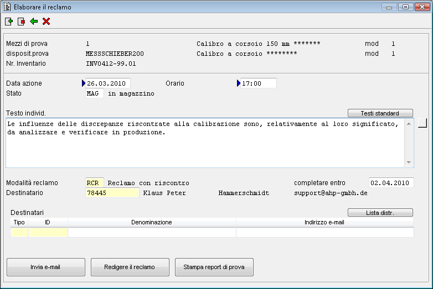Click the document icon with red mark
433x289 pixels.
[21, 22]
